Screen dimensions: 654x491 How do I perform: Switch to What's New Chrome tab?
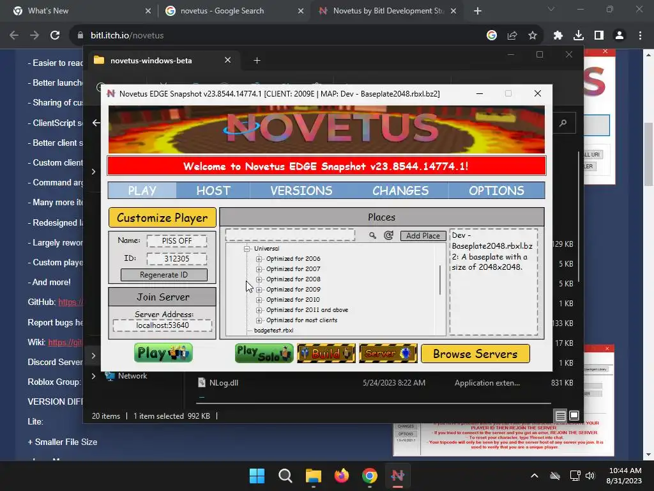pos(82,11)
